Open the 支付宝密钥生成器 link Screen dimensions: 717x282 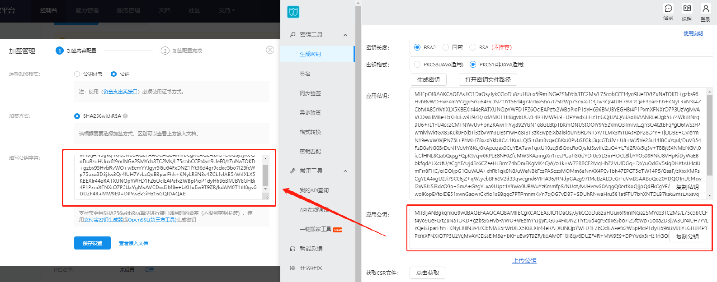(104, 220)
